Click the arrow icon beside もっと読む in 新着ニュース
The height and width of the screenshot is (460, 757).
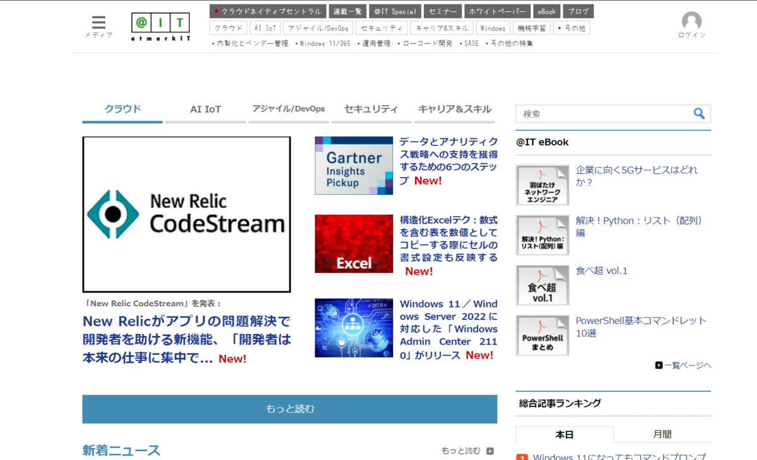click(490, 451)
